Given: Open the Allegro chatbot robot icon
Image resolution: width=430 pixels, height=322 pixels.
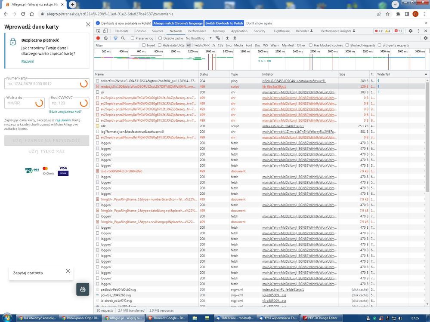Looking at the screenshot, I should (x=83, y=289).
